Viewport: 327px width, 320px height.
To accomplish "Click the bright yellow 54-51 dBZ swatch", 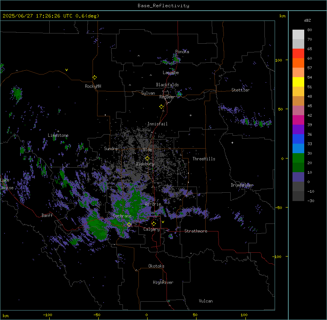I will (298, 82).
